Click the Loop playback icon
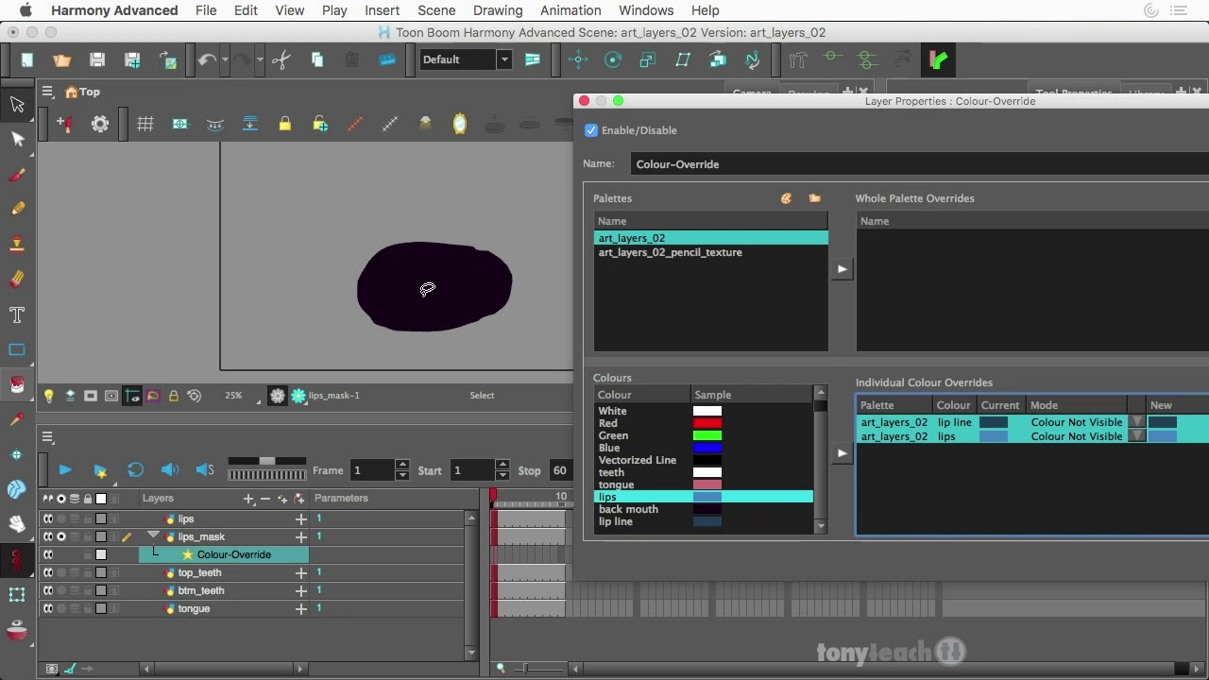Image resolution: width=1209 pixels, height=680 pixels. click(135, 470)
